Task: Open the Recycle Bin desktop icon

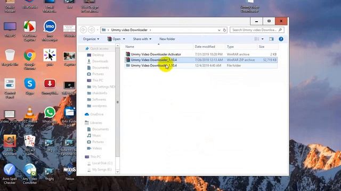Action: coord(10,58)
